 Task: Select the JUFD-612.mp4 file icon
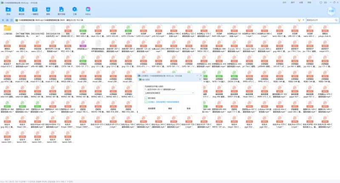[144, 28]
